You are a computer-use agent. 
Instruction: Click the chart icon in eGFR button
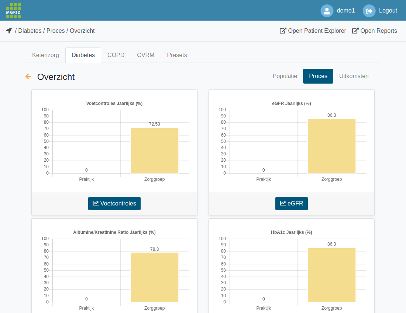pos(283,204)
